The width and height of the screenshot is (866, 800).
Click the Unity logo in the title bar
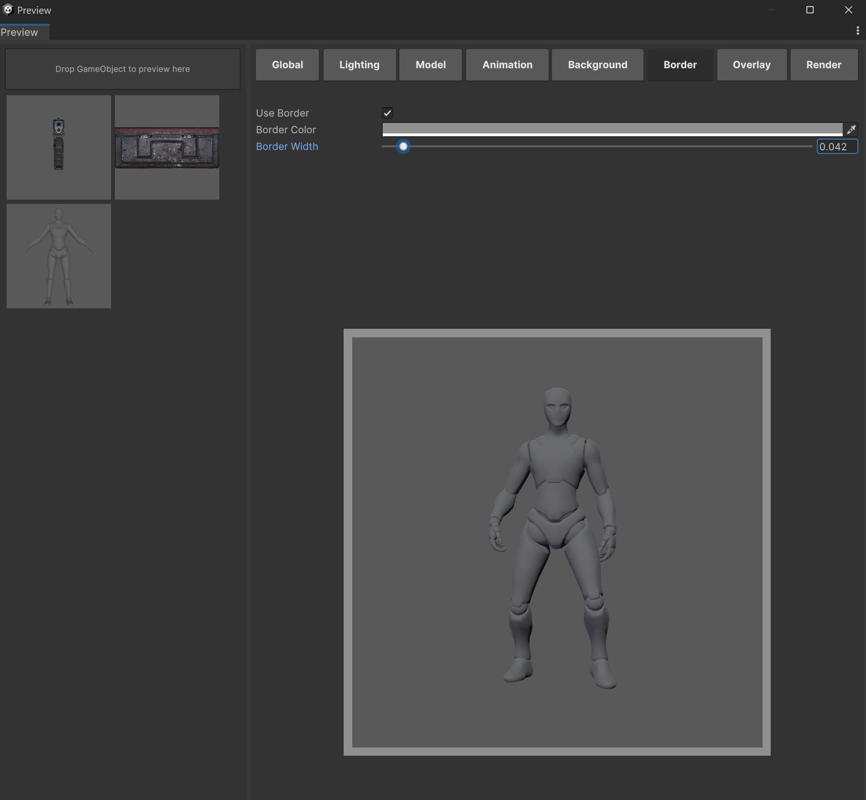point(8,10)
